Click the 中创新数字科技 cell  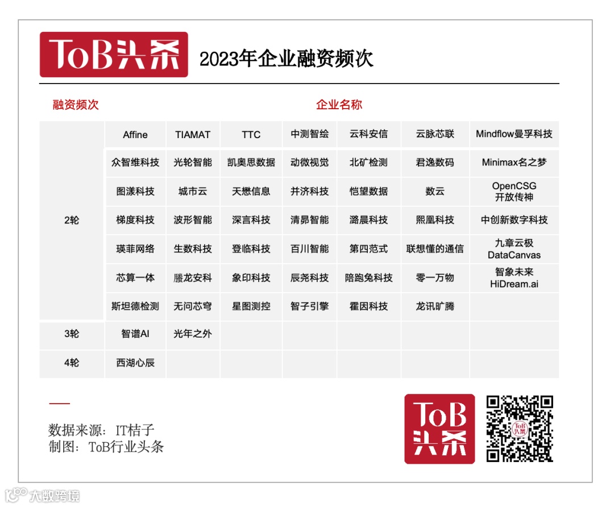tap(514, 220)
